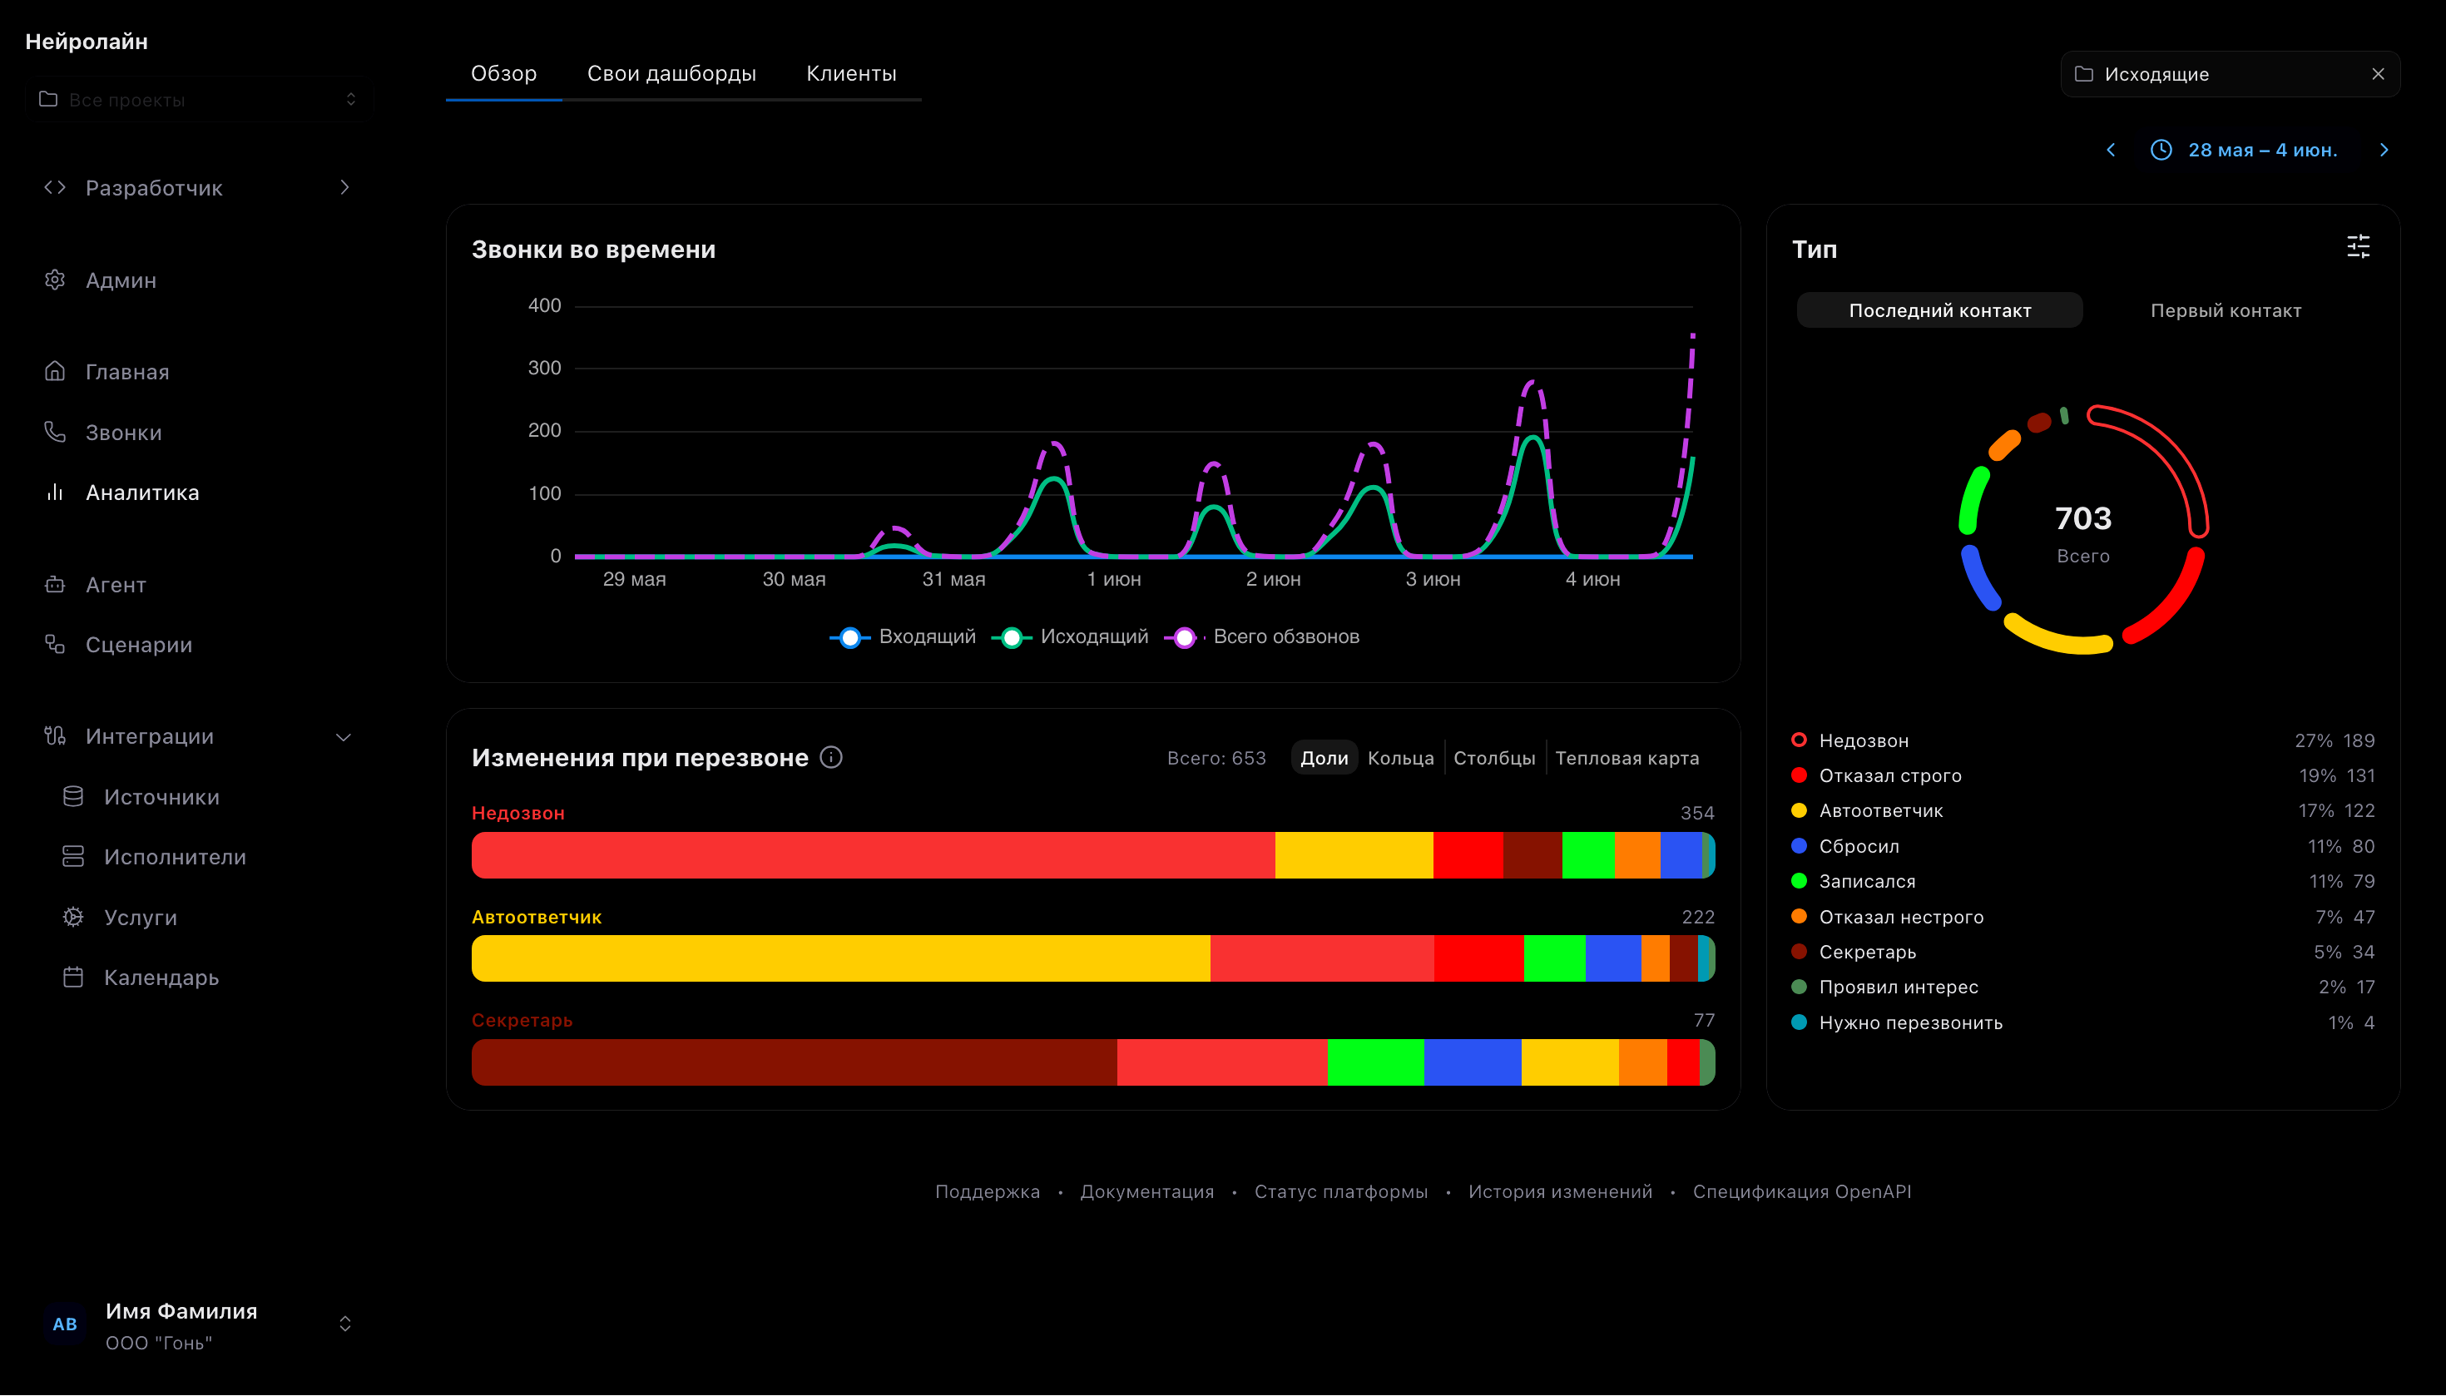This screenshot has height=1396, width=2446.
Task: Click the Аналитика bar chart icon
Action: point(55,492)
